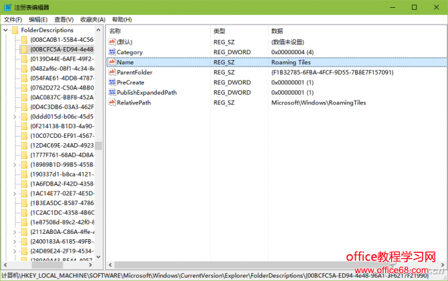Click folder icon of {0762D272-C50A-4BB0
This screenshot has height=281, width=448.
pos(24,88)
